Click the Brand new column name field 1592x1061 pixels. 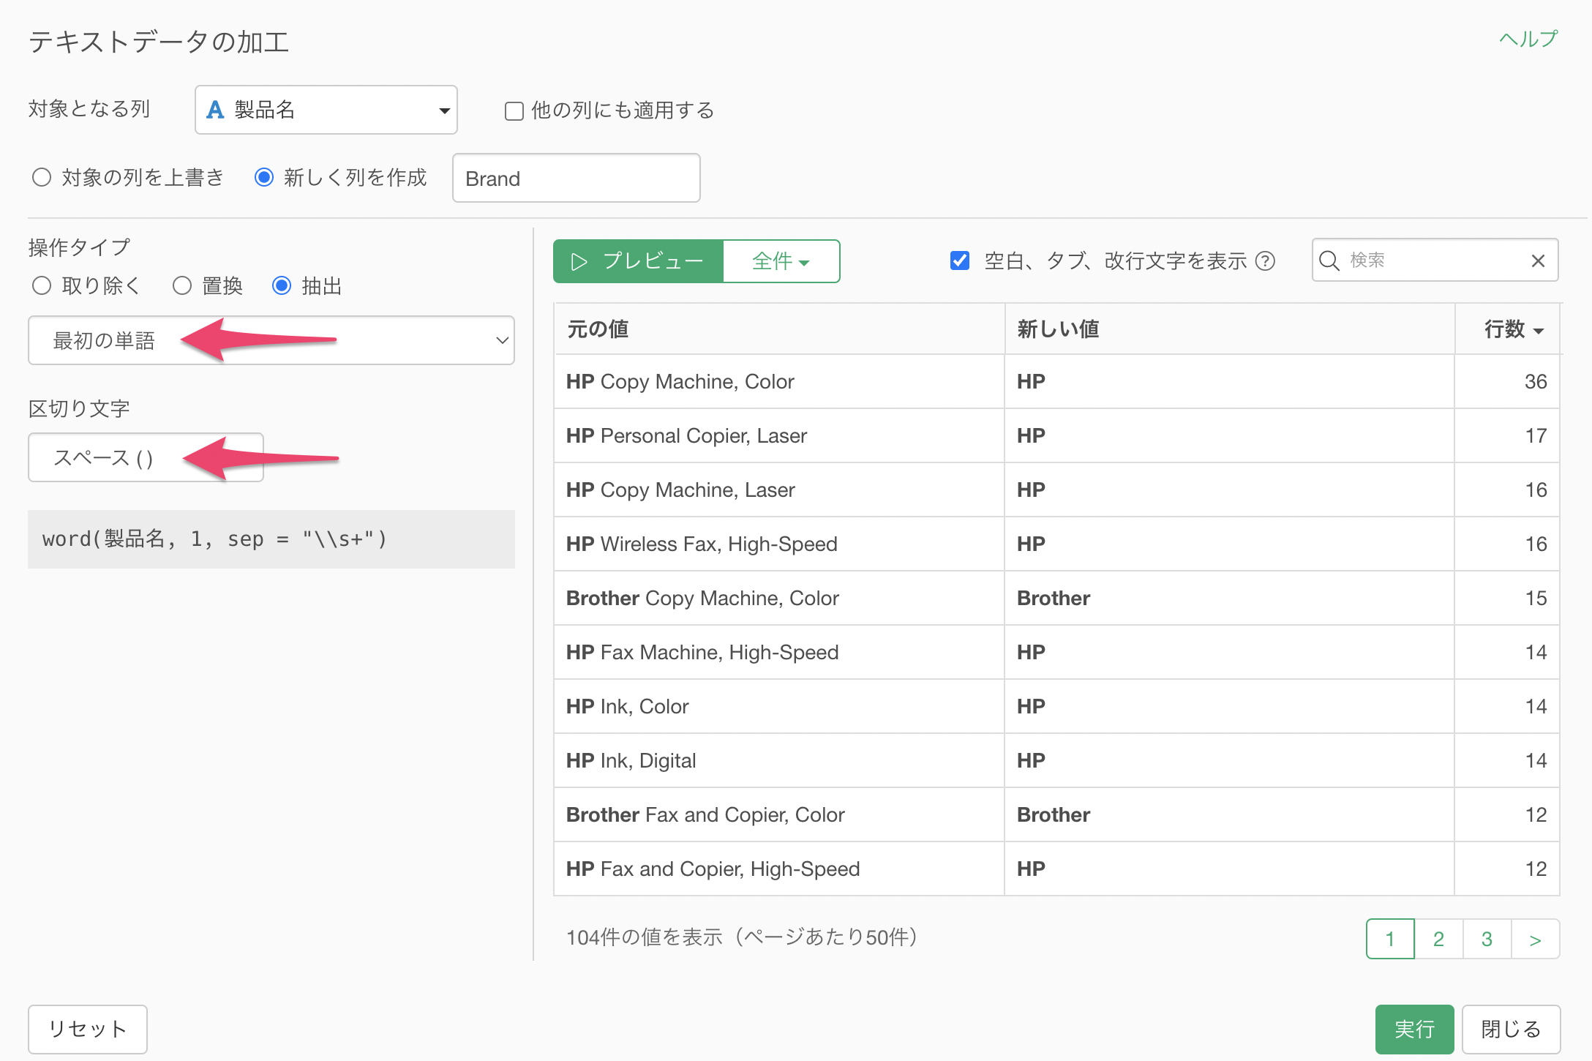tap(577, 178)
